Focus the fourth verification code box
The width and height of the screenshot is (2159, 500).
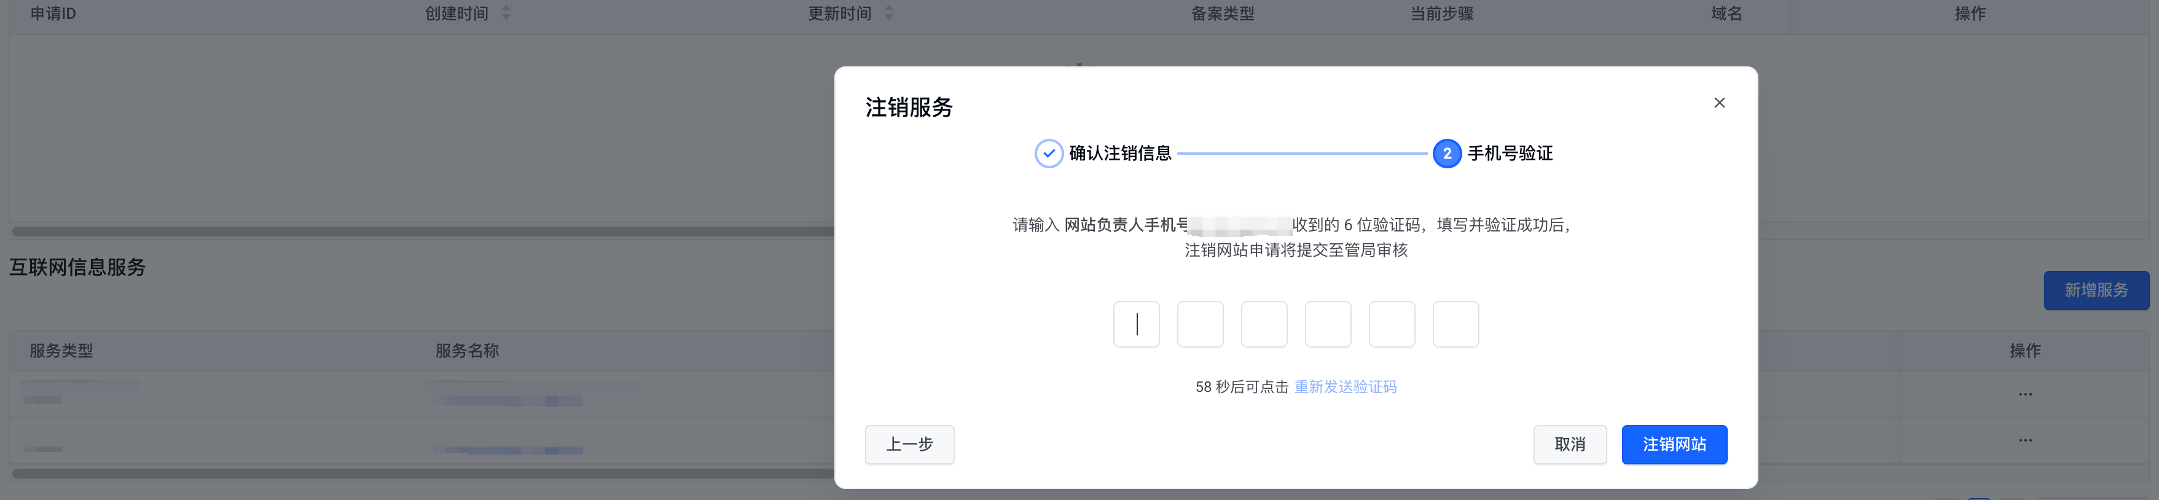click(1328, 324)
